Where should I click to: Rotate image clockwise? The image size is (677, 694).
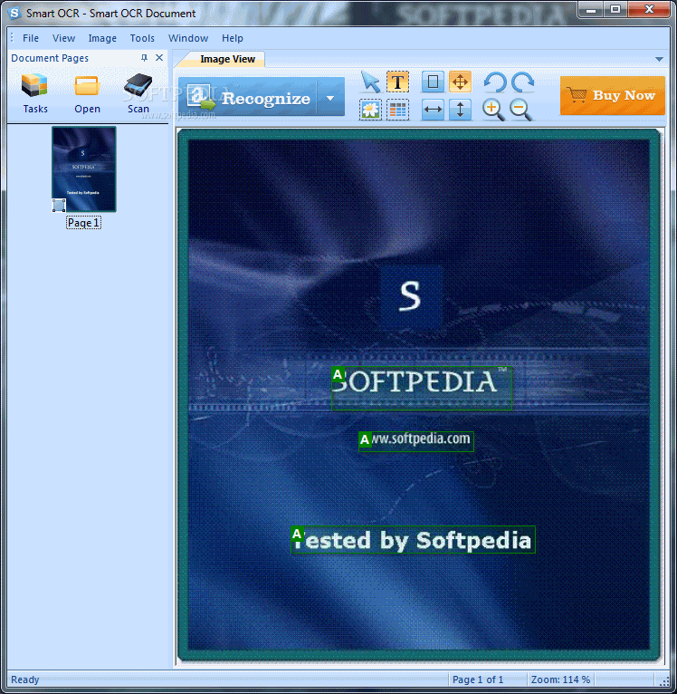click(522, 82)
